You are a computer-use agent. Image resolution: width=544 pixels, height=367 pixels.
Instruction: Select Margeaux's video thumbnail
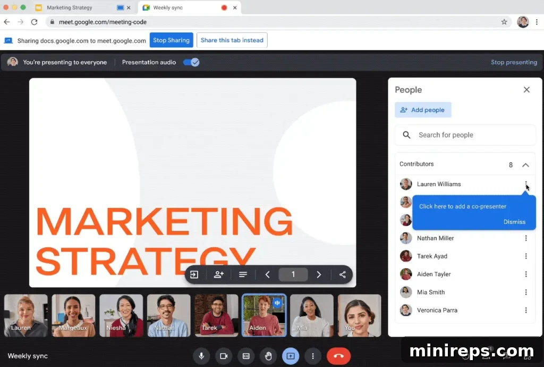coord(73,315)
